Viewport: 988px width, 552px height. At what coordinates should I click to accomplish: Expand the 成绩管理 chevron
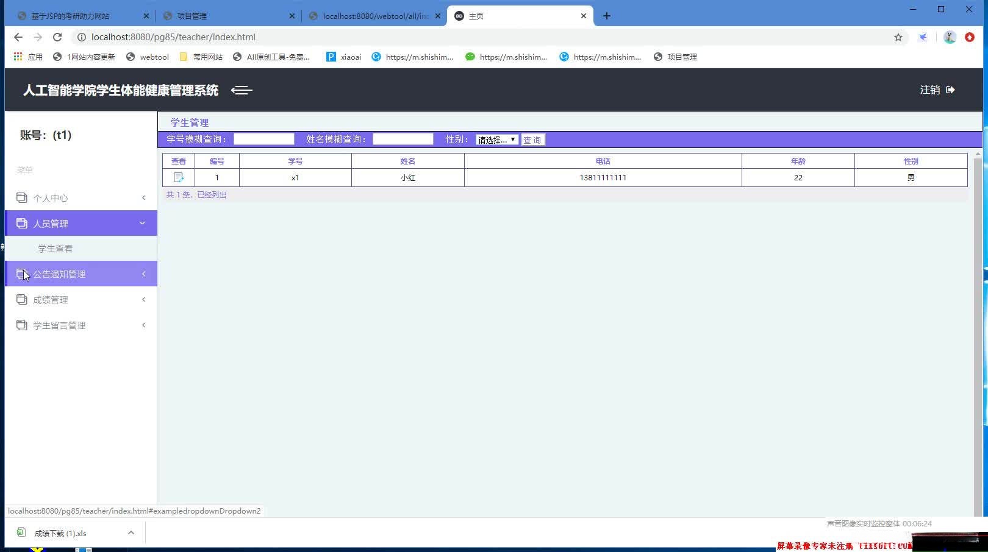point(144,299)
